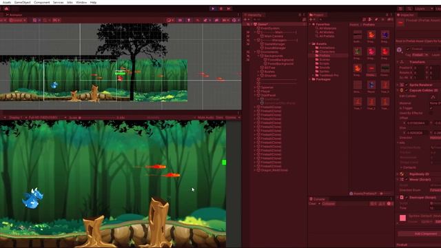
Task: Expand the Packages folder in Project
Action: (x=310, y=80)
